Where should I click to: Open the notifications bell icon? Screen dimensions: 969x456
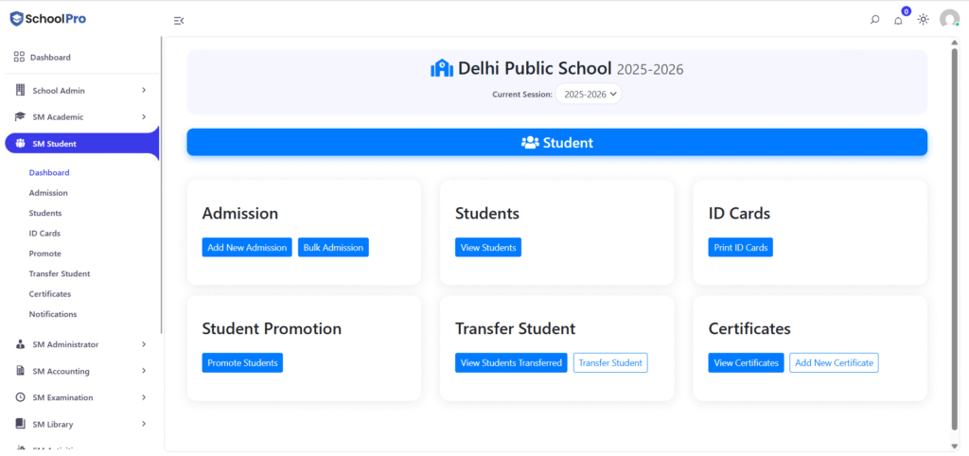(x=899, y=21)
